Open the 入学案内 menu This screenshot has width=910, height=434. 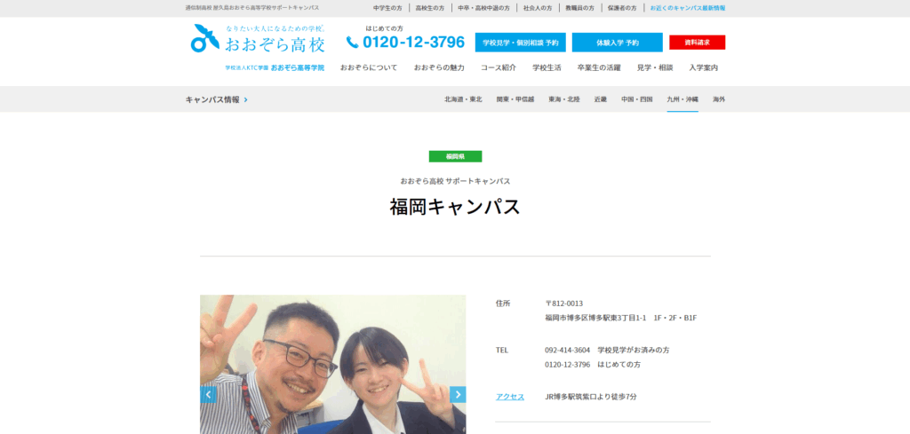pos(703,67)
